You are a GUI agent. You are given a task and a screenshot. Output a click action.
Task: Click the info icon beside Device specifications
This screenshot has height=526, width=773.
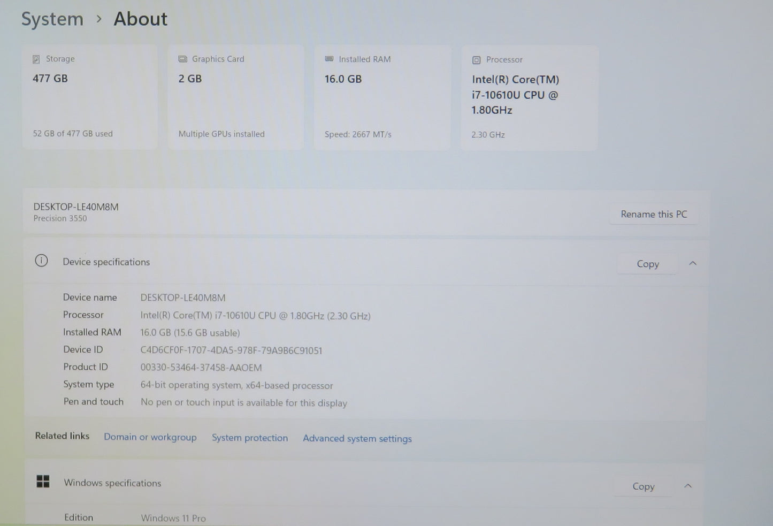coord(41,261)
